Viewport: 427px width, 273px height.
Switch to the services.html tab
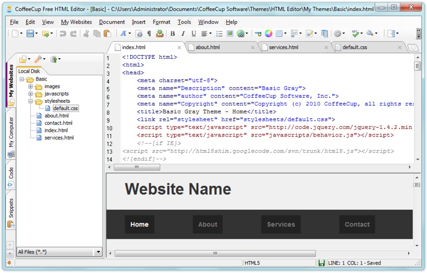(x=283, y=47)
